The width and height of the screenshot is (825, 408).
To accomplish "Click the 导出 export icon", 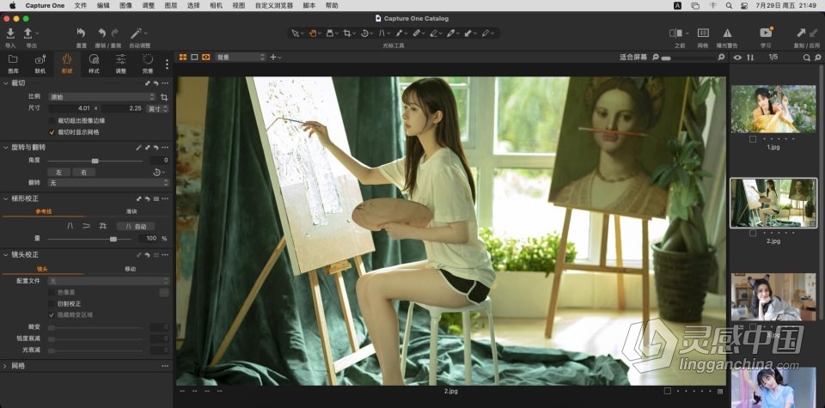I will (27, 33).
